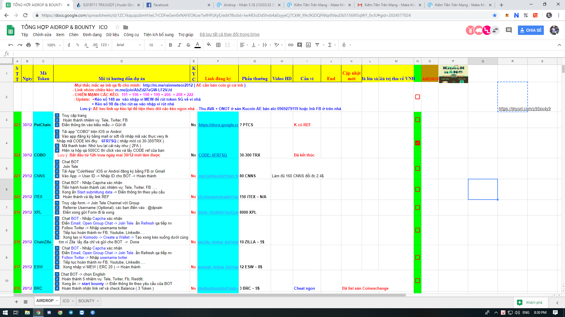Click the print icon
This screenshot has height=317, width=565.
[x=29, y=45]
